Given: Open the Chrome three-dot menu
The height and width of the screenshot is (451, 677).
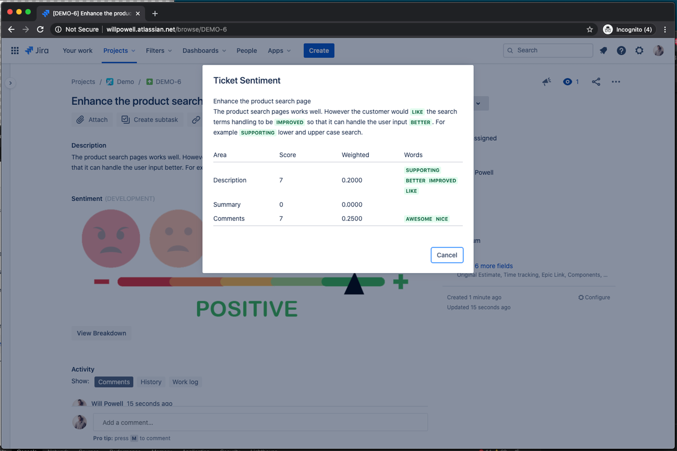Looking at the screenshot, I should (x=665, y=29).
